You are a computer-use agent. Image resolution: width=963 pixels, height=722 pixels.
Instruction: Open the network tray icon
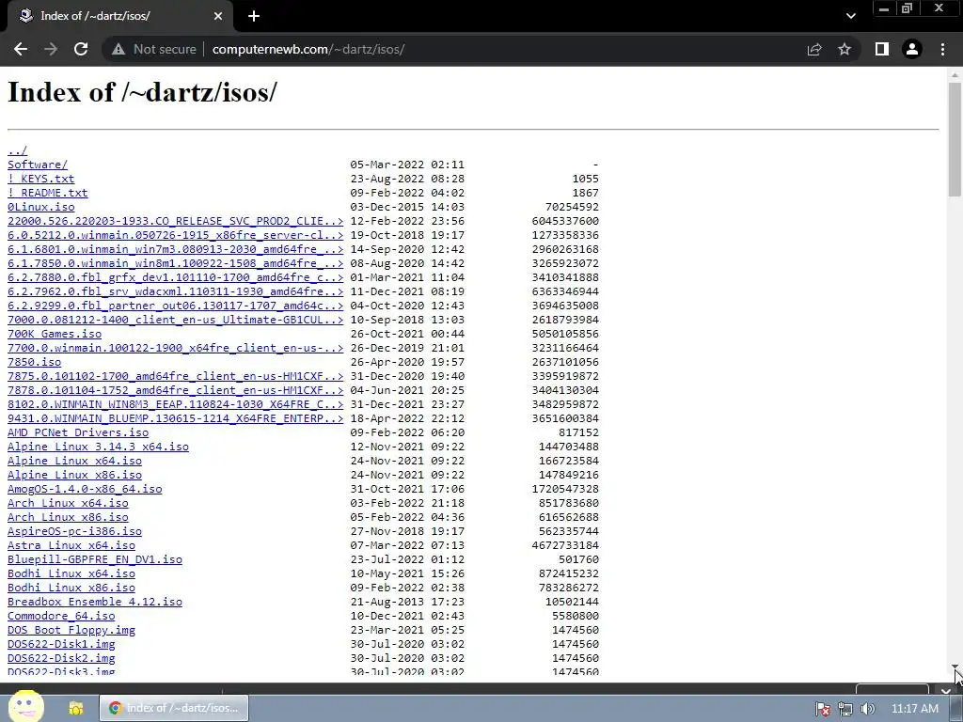pos(845,709)
